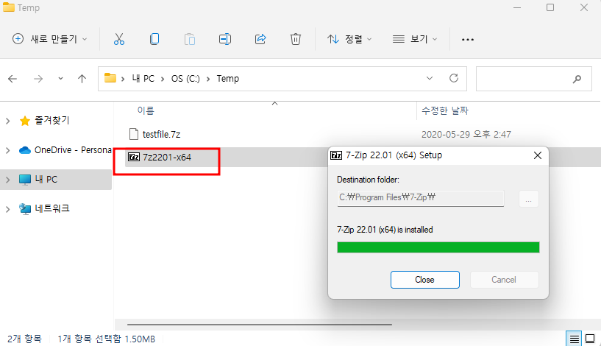The width and height of the screenshot is (601, 346).
Task: Click the testfile.7z file icon
Action: (134, 134)
